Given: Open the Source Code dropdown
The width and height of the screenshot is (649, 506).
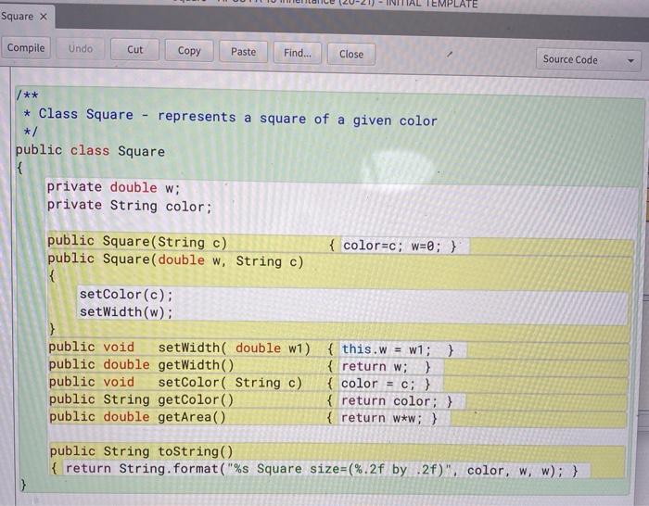Looking at the screenshot, I should point(588,60).
